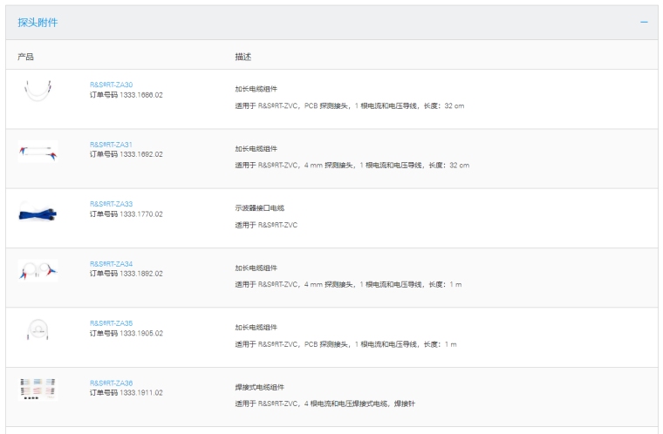This screenshot has width=663, height=434.
Task: Click RT-ZA34 description with 4 mm 探测接头 1 m
Action: (x=348, y=284)
